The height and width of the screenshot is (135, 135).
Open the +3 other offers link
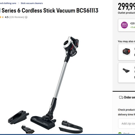tap(133, 27)
